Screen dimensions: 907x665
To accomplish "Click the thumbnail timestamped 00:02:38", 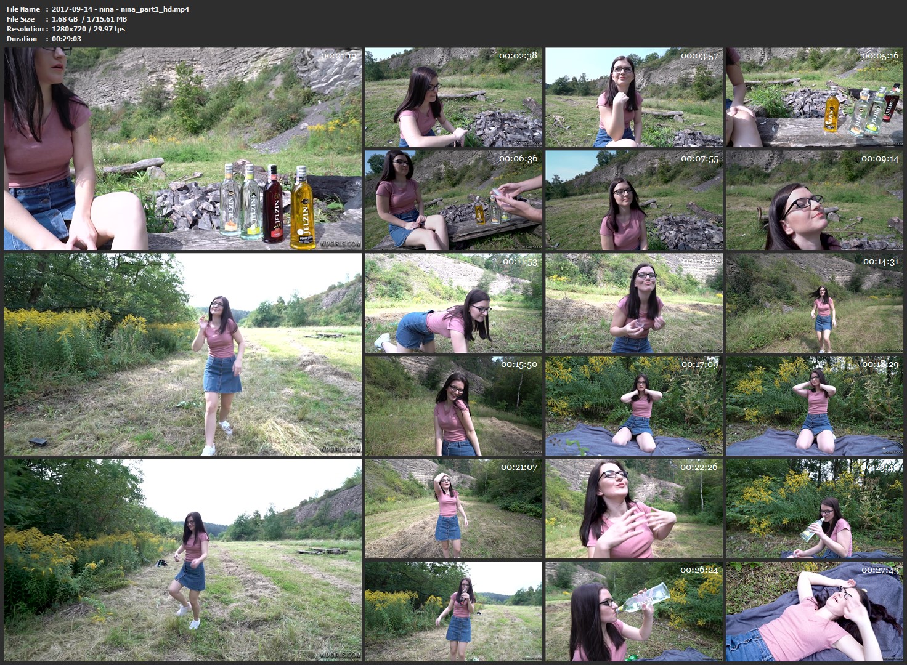I will coord(453,97).
